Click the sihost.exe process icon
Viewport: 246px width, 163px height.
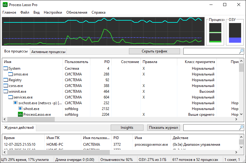[x=20, y=108]
